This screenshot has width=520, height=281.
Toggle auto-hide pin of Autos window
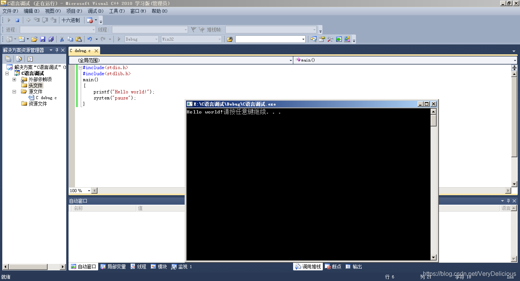click(x=508, y=201)
